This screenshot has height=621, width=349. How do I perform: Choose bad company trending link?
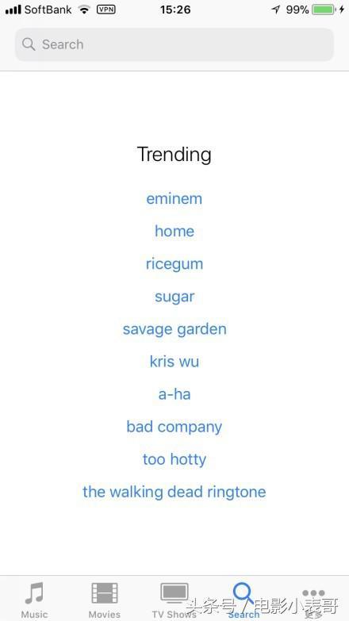[x=174, y=427]
